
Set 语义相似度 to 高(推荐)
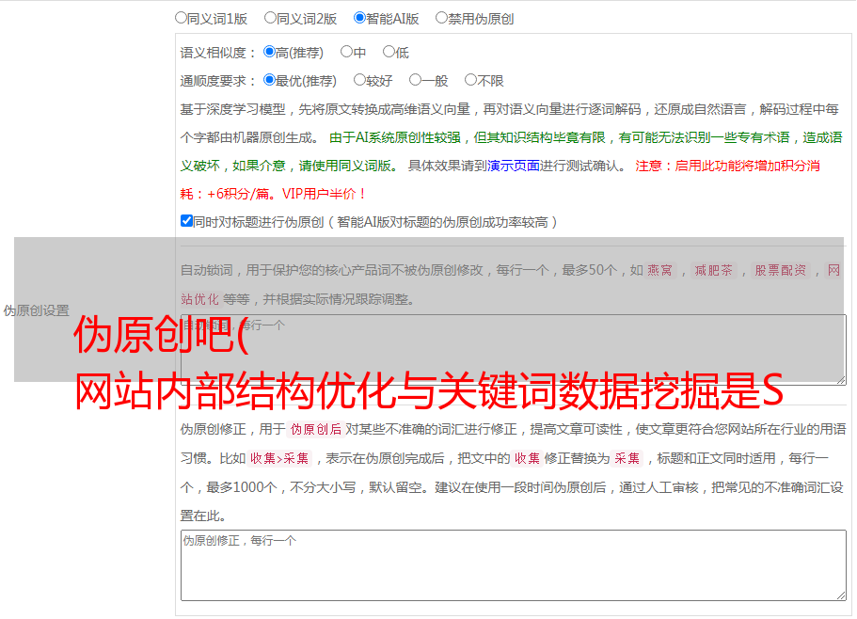(269, 52)
